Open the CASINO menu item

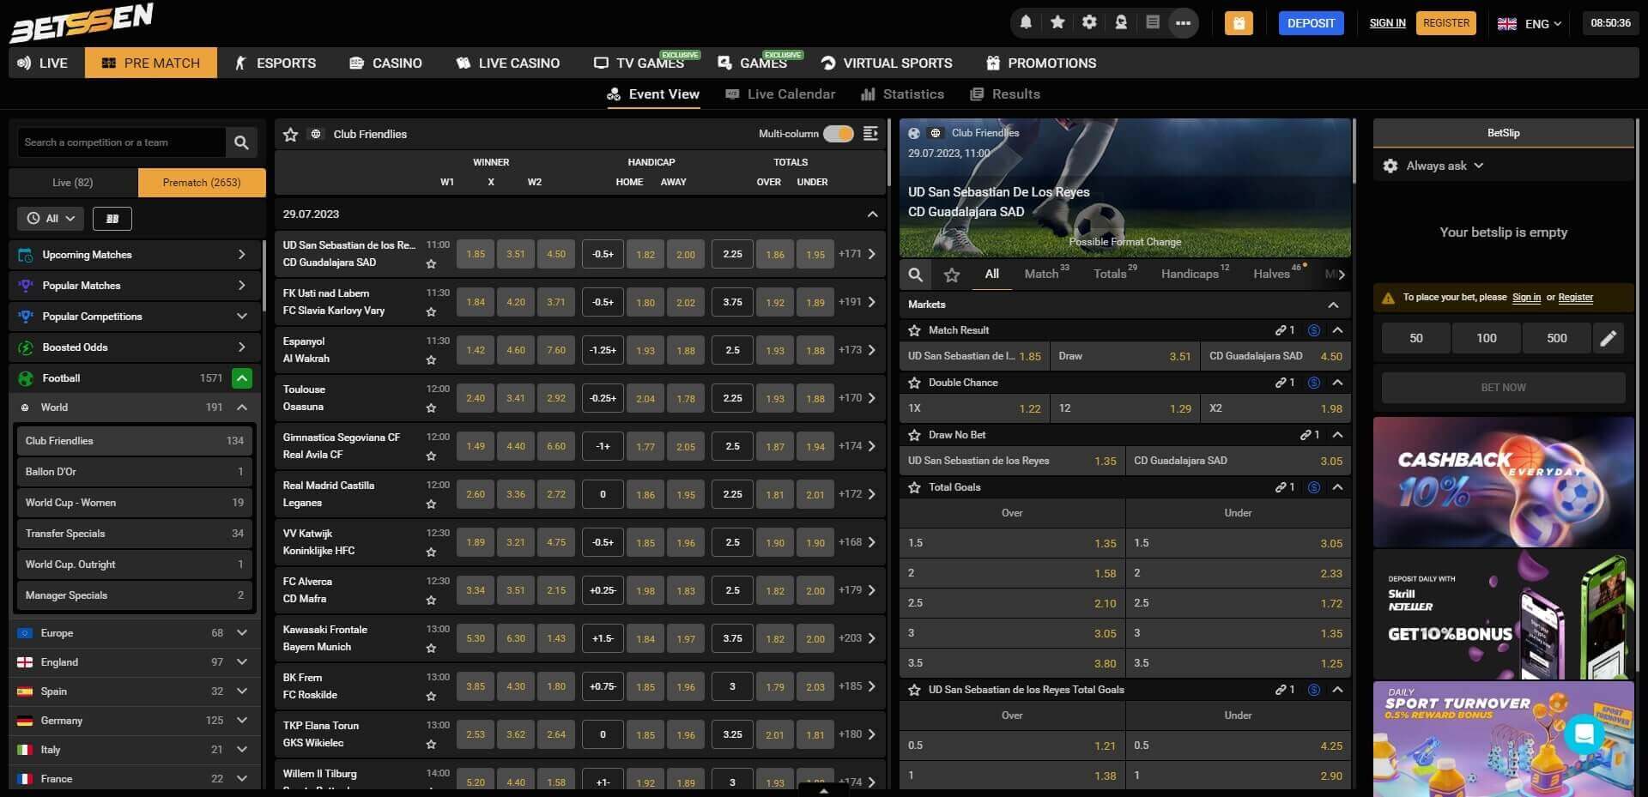(385, 63)
